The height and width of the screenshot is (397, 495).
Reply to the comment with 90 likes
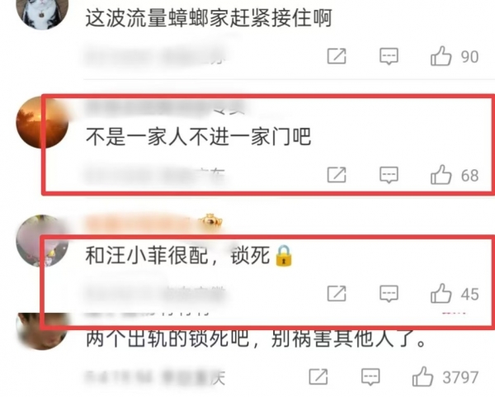pos(389,56)
